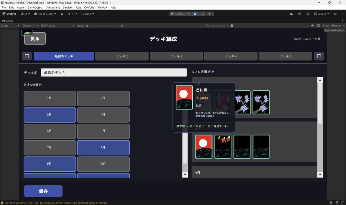Switch to the デッキ 2 tab
Viewport: 346px width, 205px height.
(122, 56)
